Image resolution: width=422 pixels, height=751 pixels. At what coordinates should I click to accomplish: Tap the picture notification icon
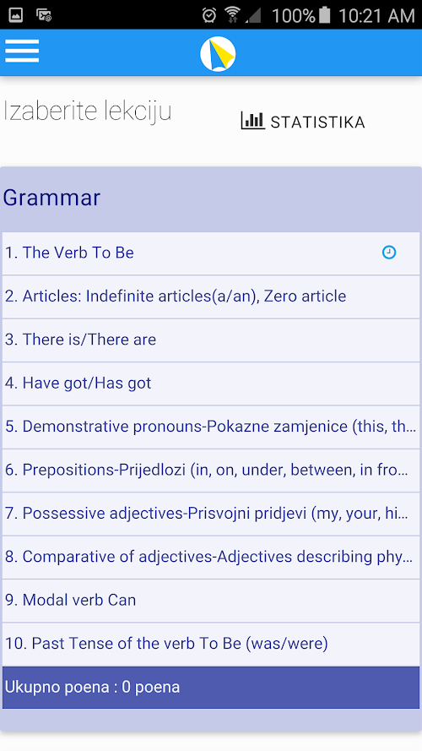pos(16,15)
